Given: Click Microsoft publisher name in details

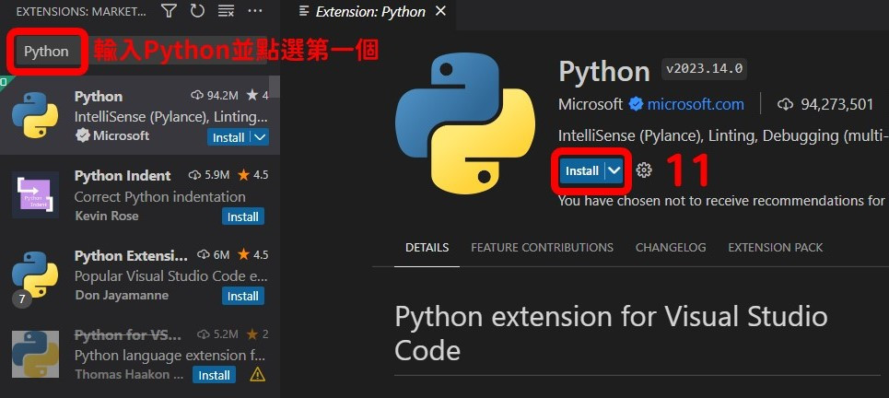Looking at the screenshot, I should [591, 104].
